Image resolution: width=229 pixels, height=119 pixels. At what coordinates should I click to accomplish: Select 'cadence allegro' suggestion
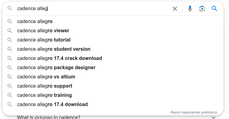[113, 22]
